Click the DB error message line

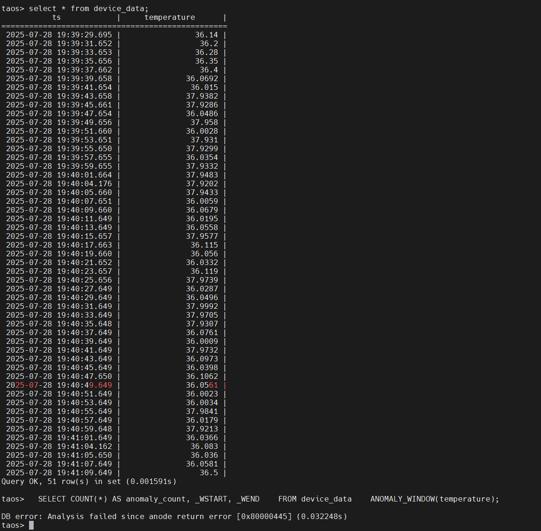point(174,517)
